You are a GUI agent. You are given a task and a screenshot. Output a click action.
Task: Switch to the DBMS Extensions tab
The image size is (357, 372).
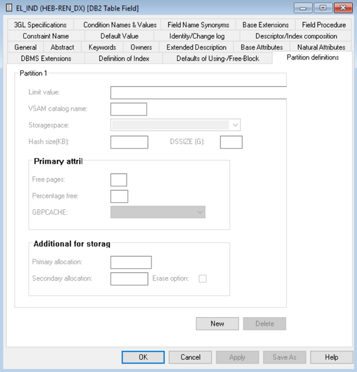46,58
